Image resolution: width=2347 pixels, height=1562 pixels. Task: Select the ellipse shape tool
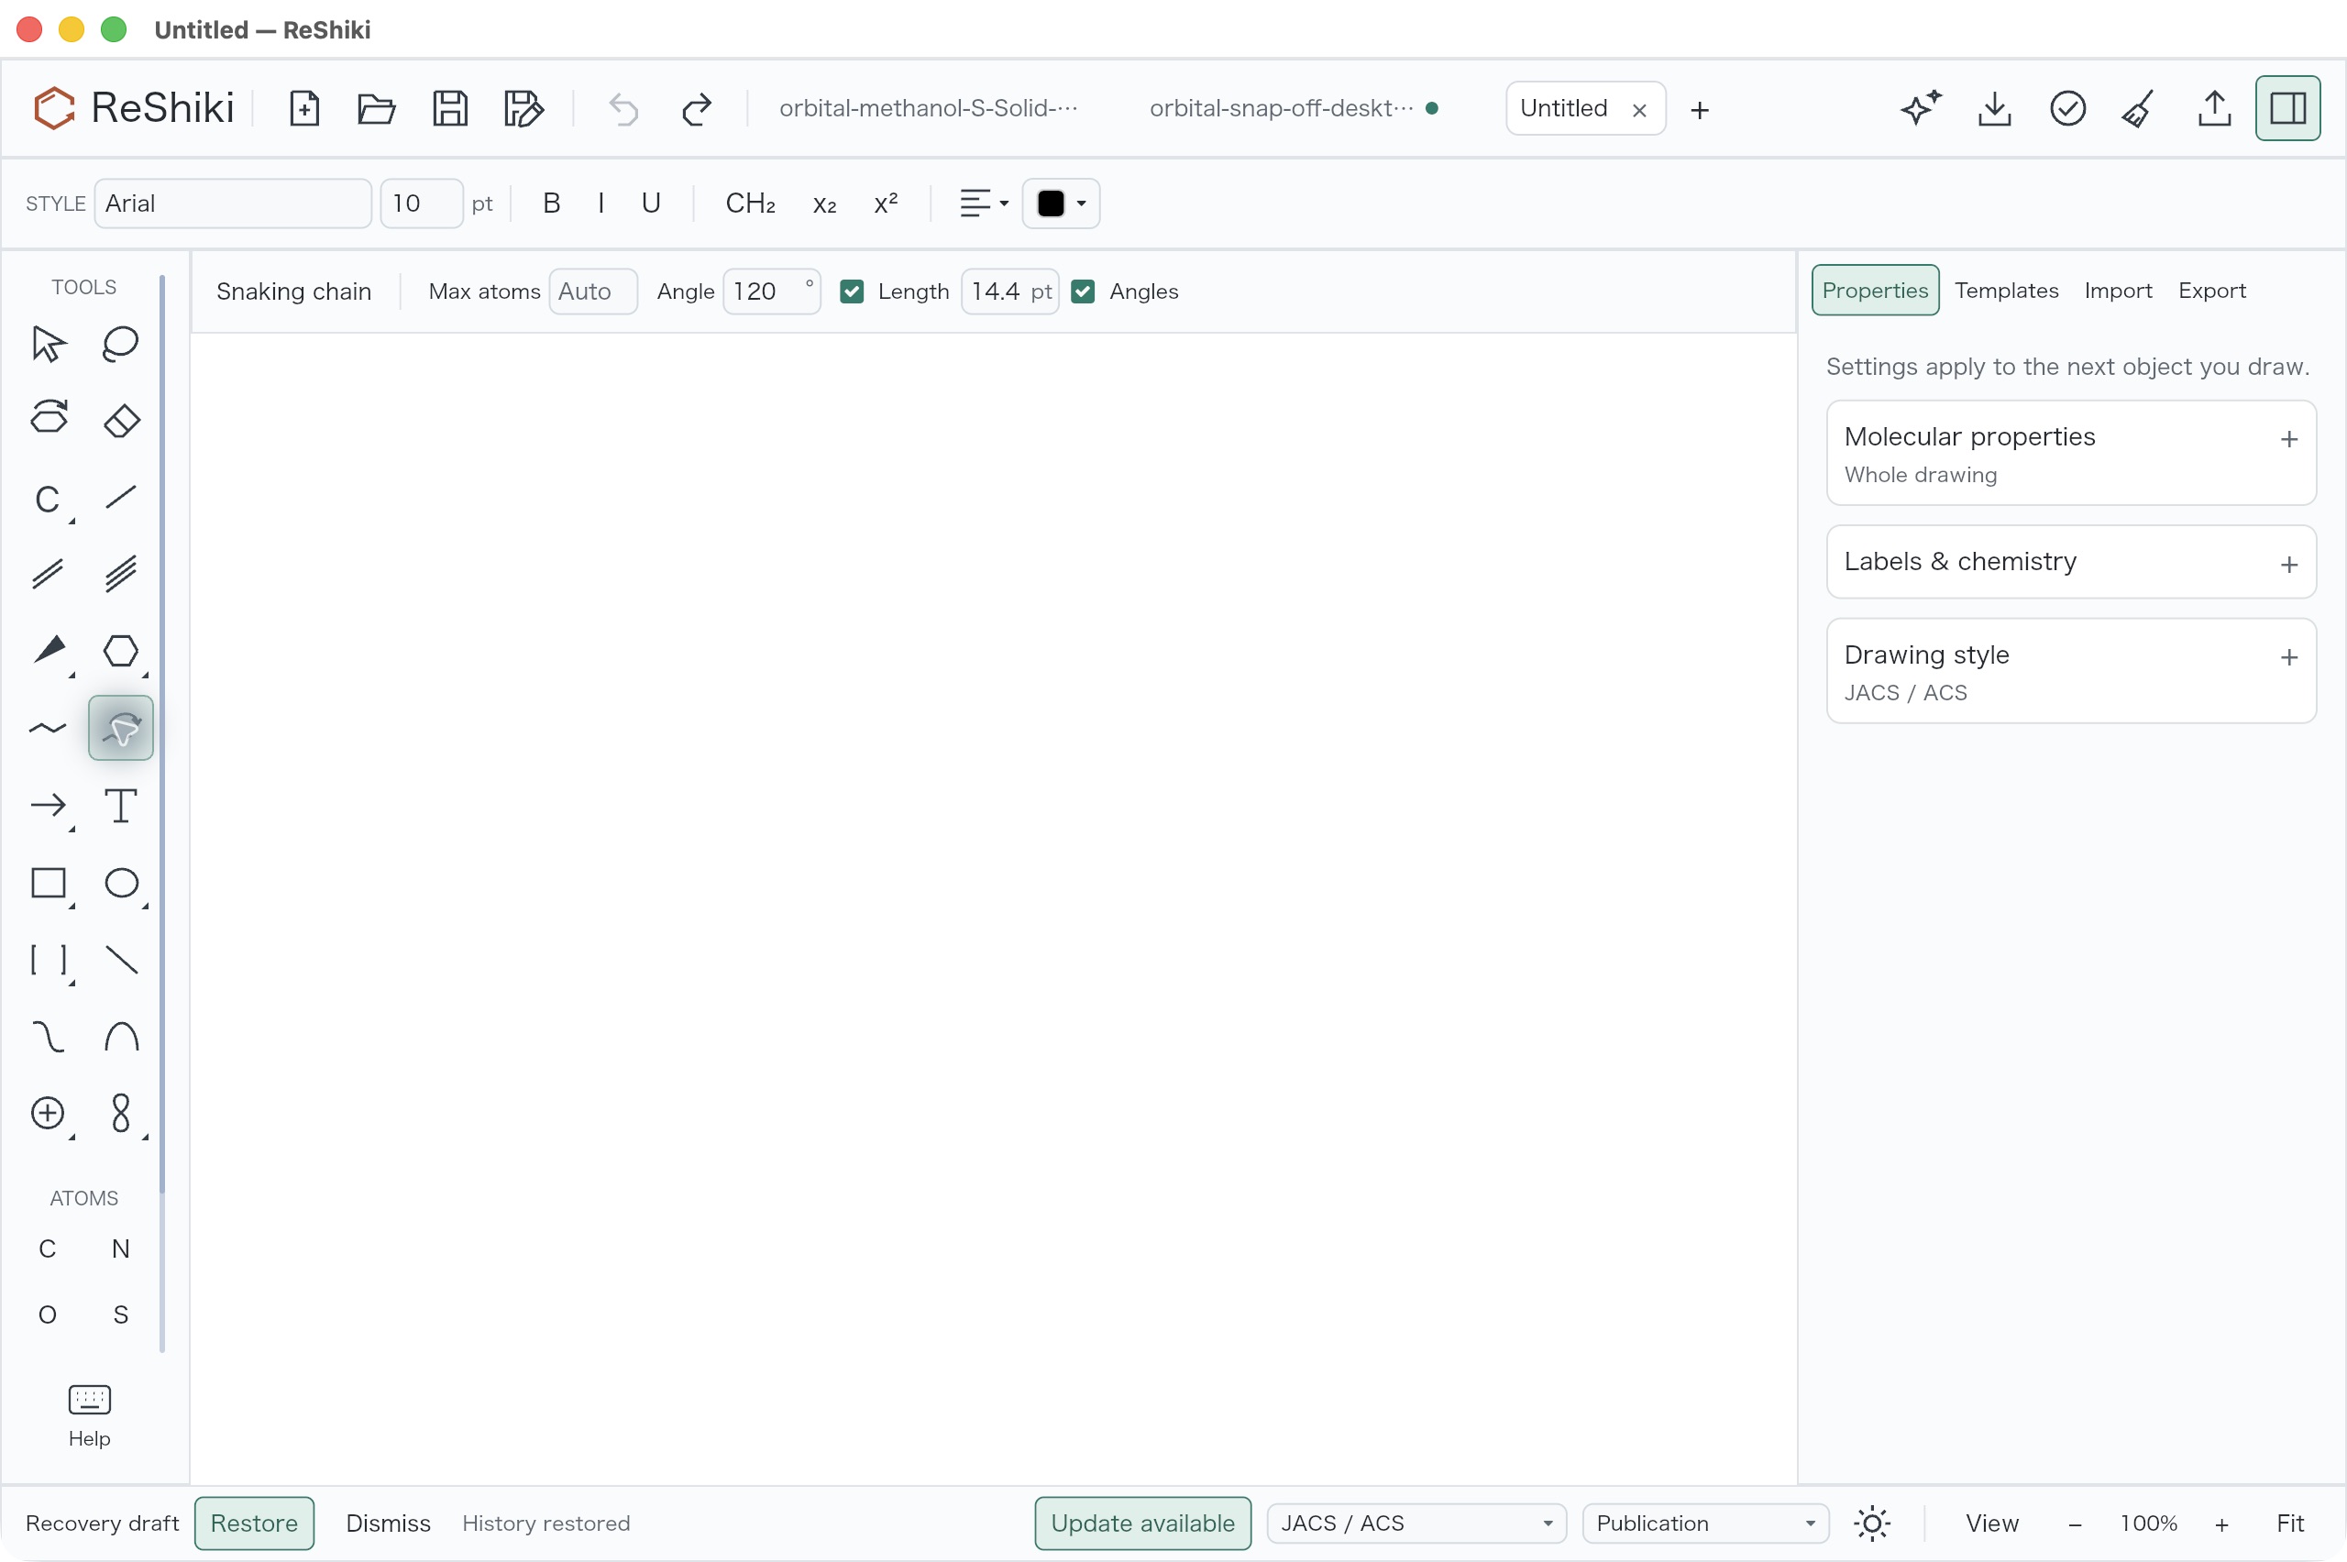[120, 883]
